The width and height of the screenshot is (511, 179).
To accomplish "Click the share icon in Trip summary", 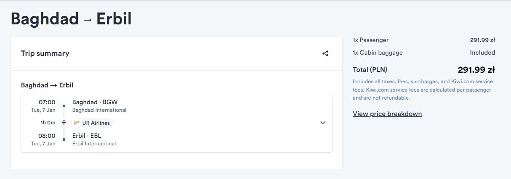I will (x=325, y=53).
